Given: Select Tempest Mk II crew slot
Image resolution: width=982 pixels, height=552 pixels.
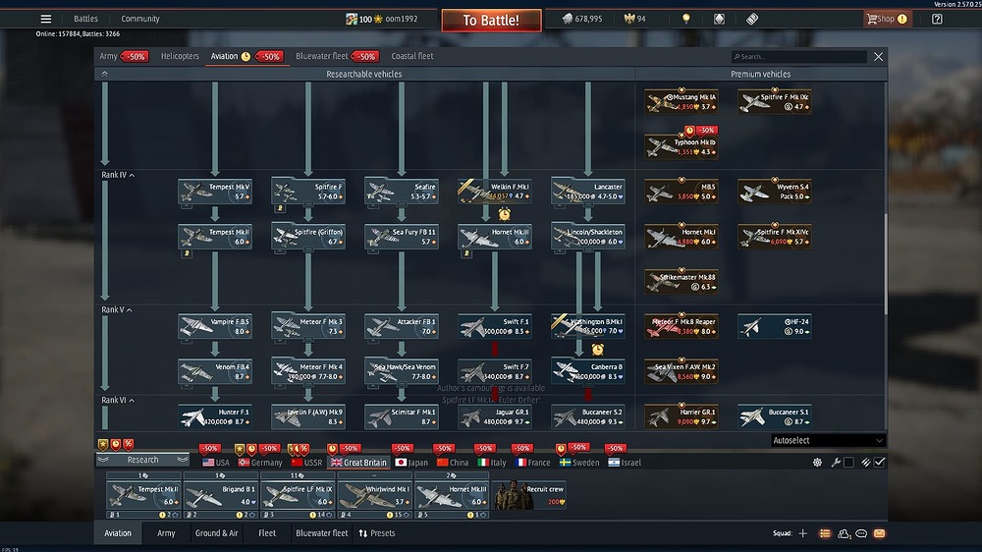Looking at the screenshot, I should click(x=143, y=498).
